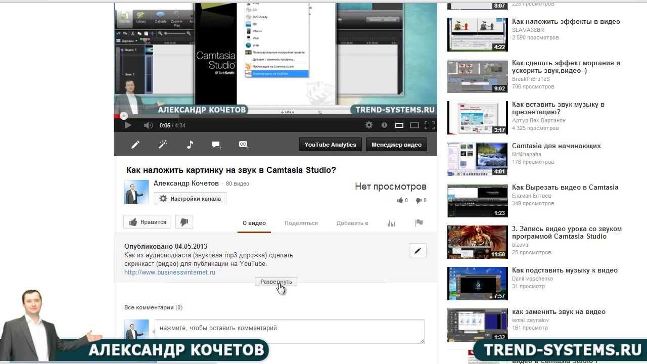Click uploader name SLAVA38BR

click(x=528, y=30)
